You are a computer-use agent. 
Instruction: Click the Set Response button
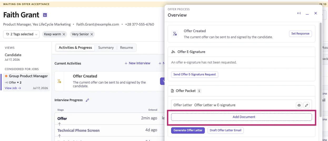(x=300, y=34)
